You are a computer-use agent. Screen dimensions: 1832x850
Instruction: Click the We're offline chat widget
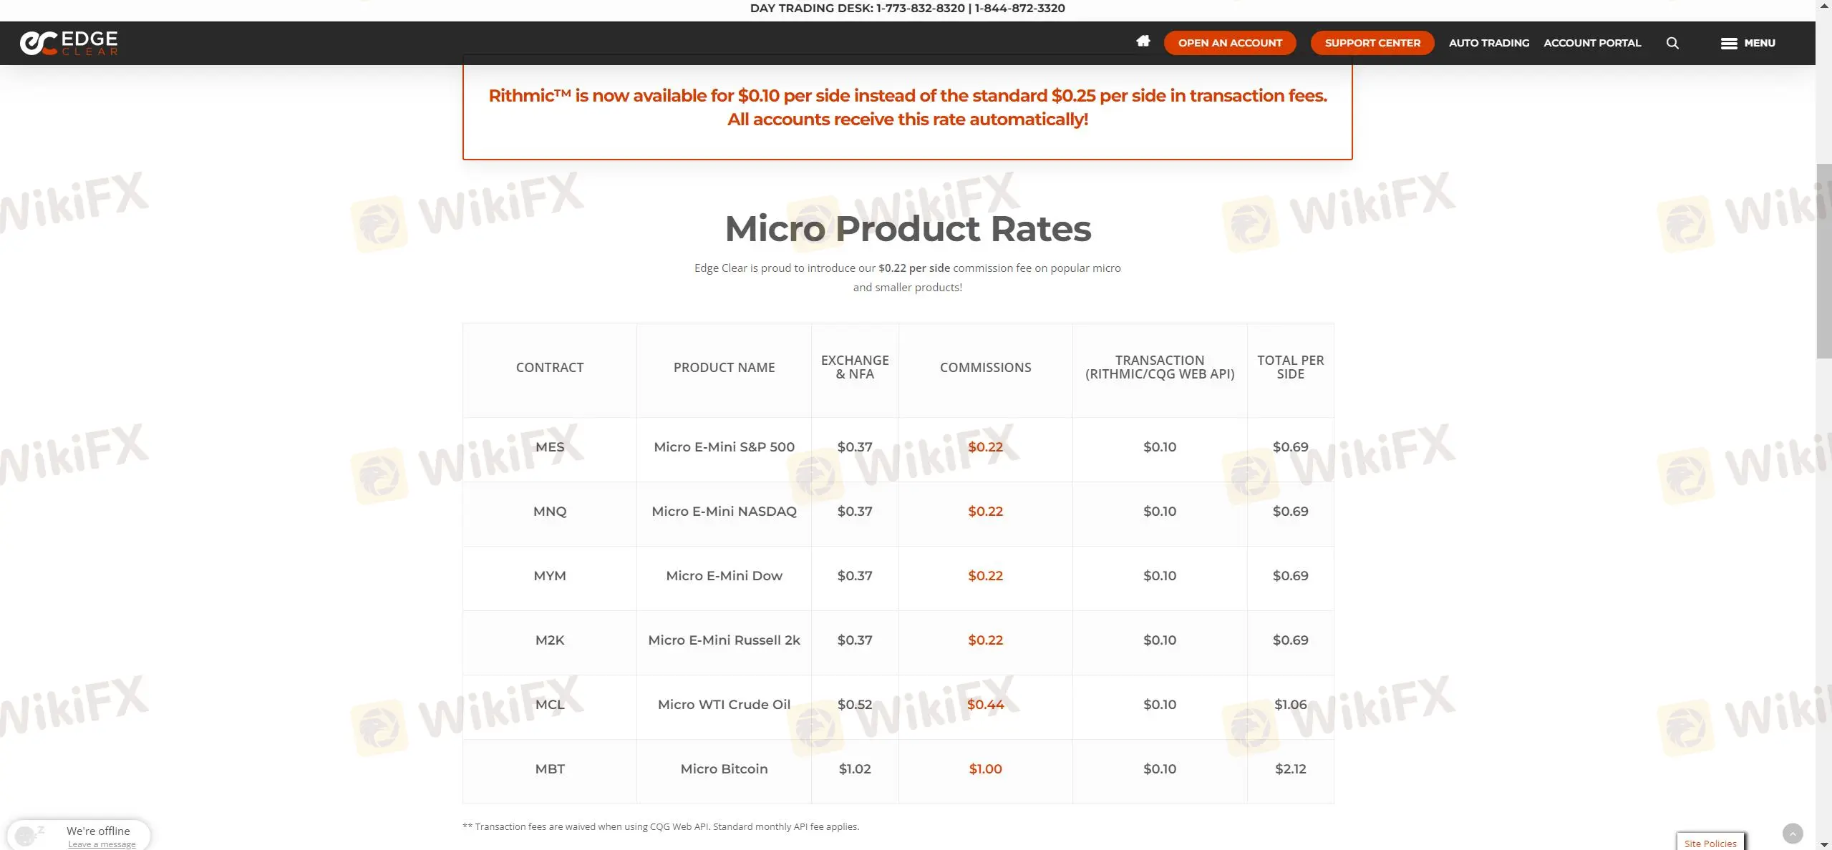pos(98,831)
